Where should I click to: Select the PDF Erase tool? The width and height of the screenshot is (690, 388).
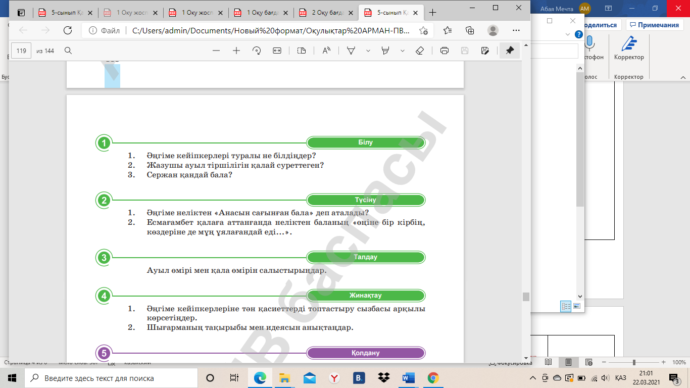(419, 51)
